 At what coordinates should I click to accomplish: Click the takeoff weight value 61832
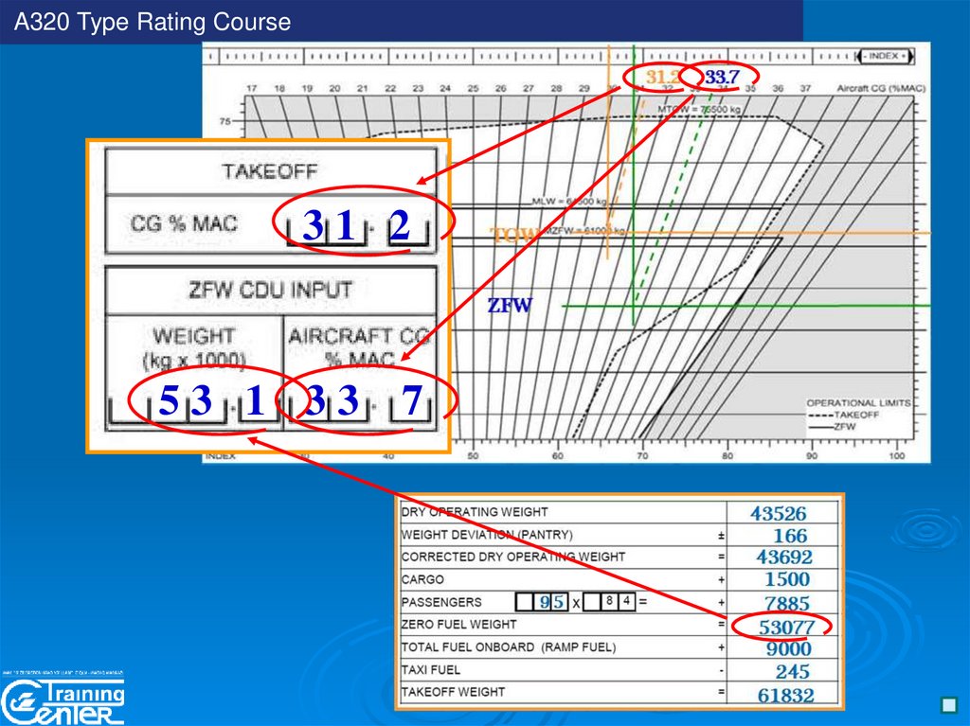785,695
